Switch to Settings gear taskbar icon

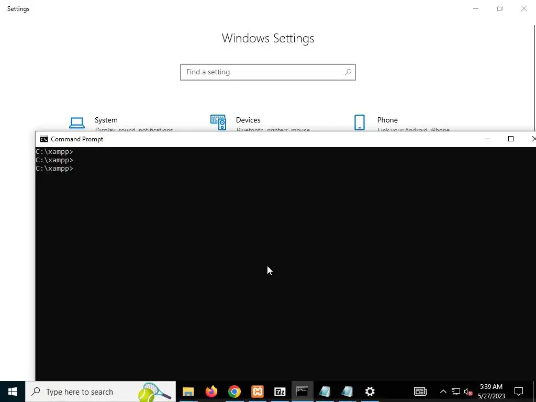pyautogui.click(x=370, y=392)
